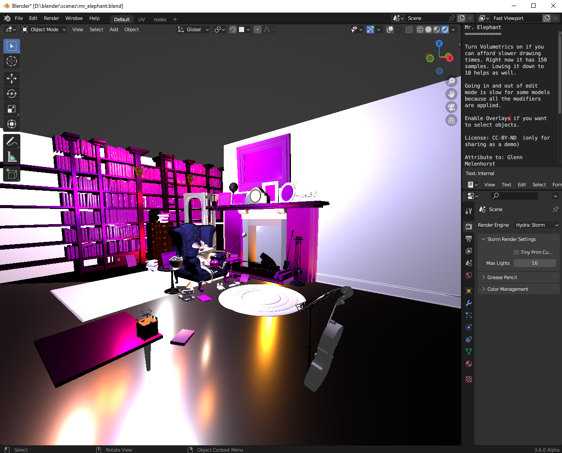The width and height of the screenshot is (562, 453).
Task: Open the Output properties tab
Action: coord(469,239)
